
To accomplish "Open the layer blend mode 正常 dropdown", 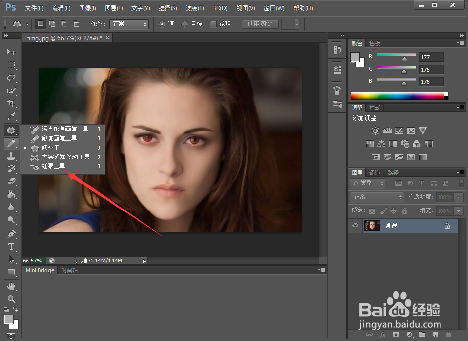I will click(x=377, y=197).
